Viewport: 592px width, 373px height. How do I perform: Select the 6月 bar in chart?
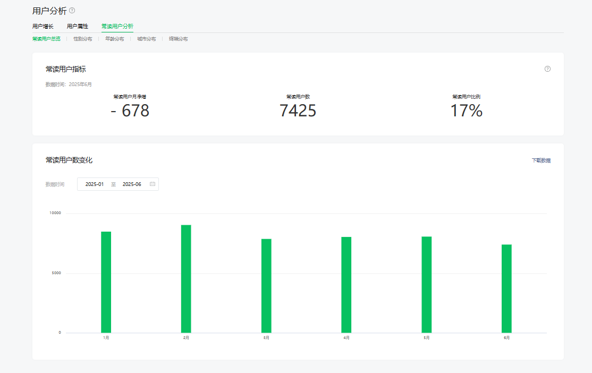506,289
